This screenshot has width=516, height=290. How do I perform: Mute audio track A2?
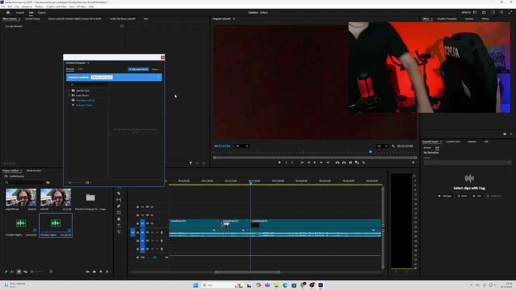click(152, 240)
